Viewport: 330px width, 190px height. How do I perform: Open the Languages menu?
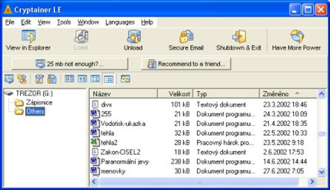coord(120,22)
